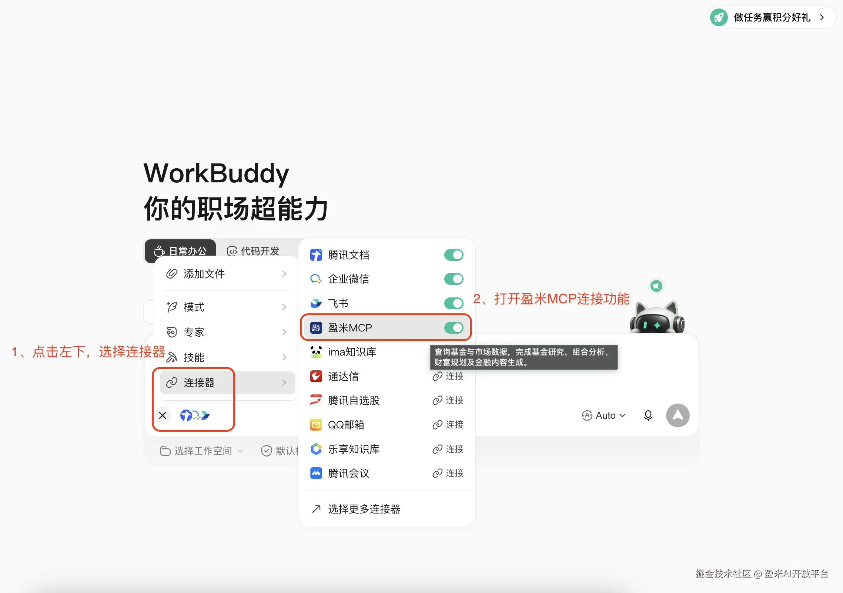Click the folder icon for 选择工作空间
Image resolution: width=843 pixels, height=593 pixels.
point(165,451)
